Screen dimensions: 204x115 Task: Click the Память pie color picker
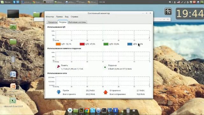point(58,67)
